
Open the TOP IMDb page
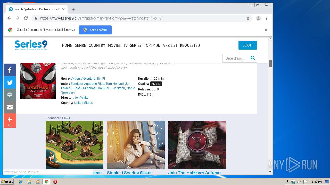click(x=152, y=45)
